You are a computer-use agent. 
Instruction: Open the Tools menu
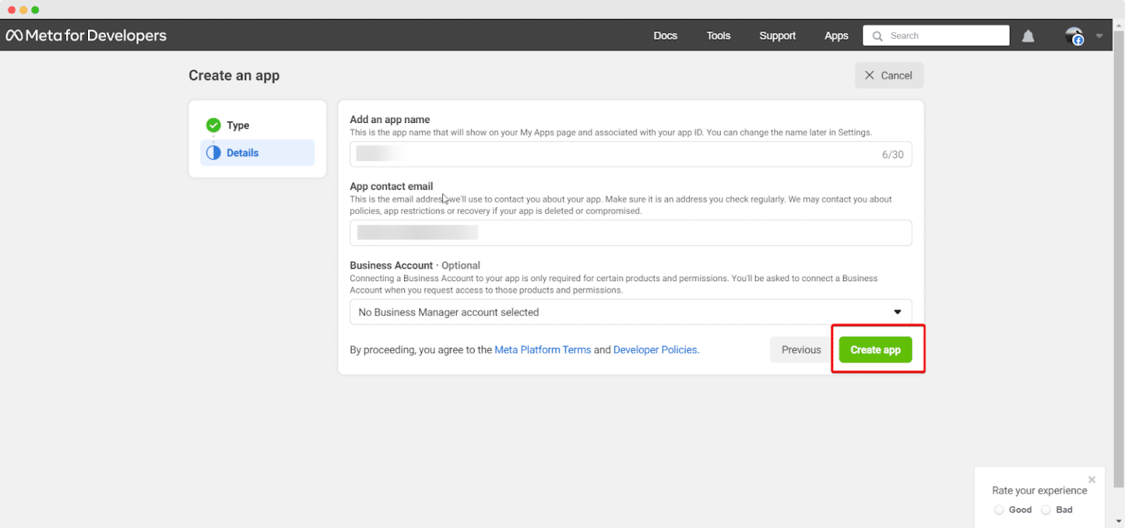point(718,34)
